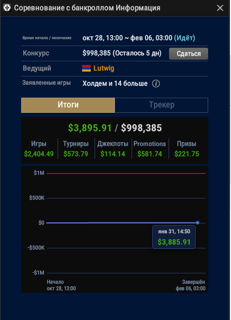Click the Призы $221.75 stat
This screenshot has width=231, height=320.
[x=186, y=149]
